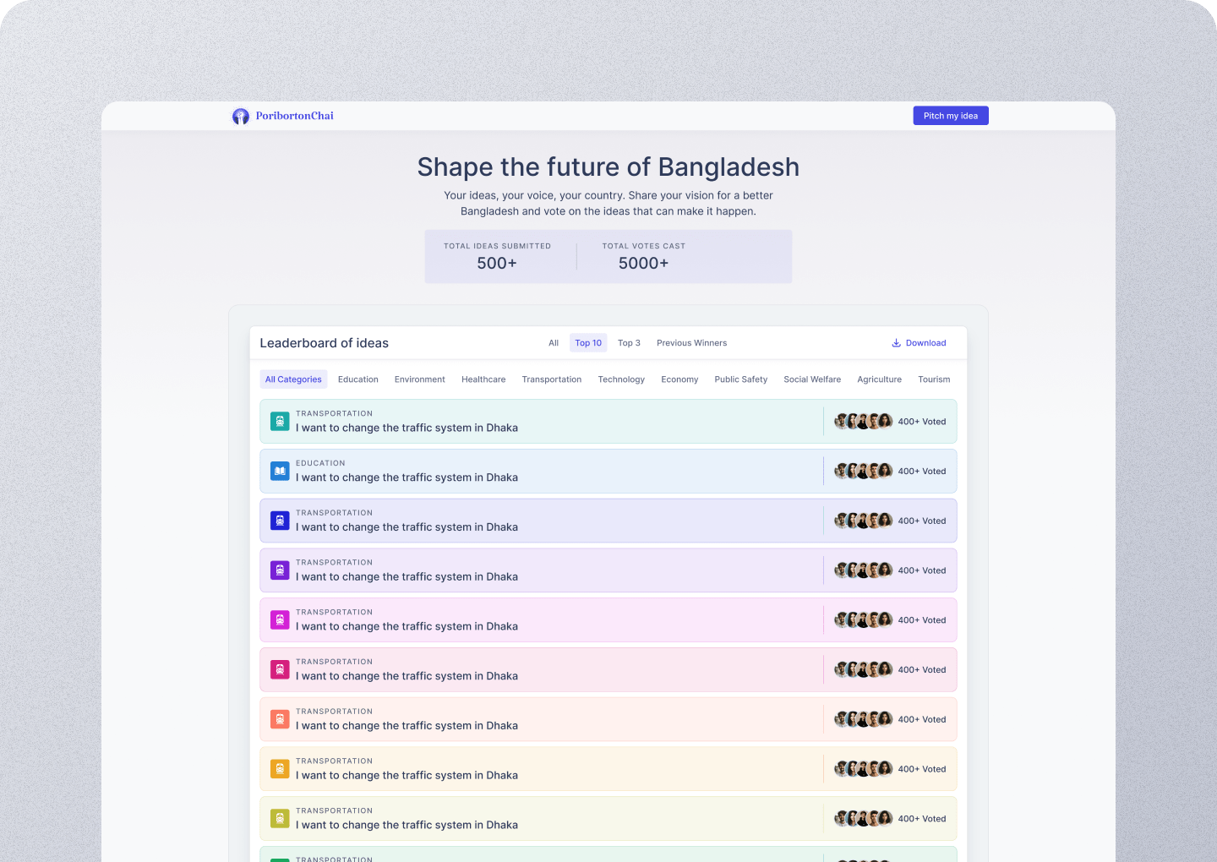Open the Previous Winners tab
Image resolution: width=1217 pixels, height=862 pixels.
coord(691,343)
